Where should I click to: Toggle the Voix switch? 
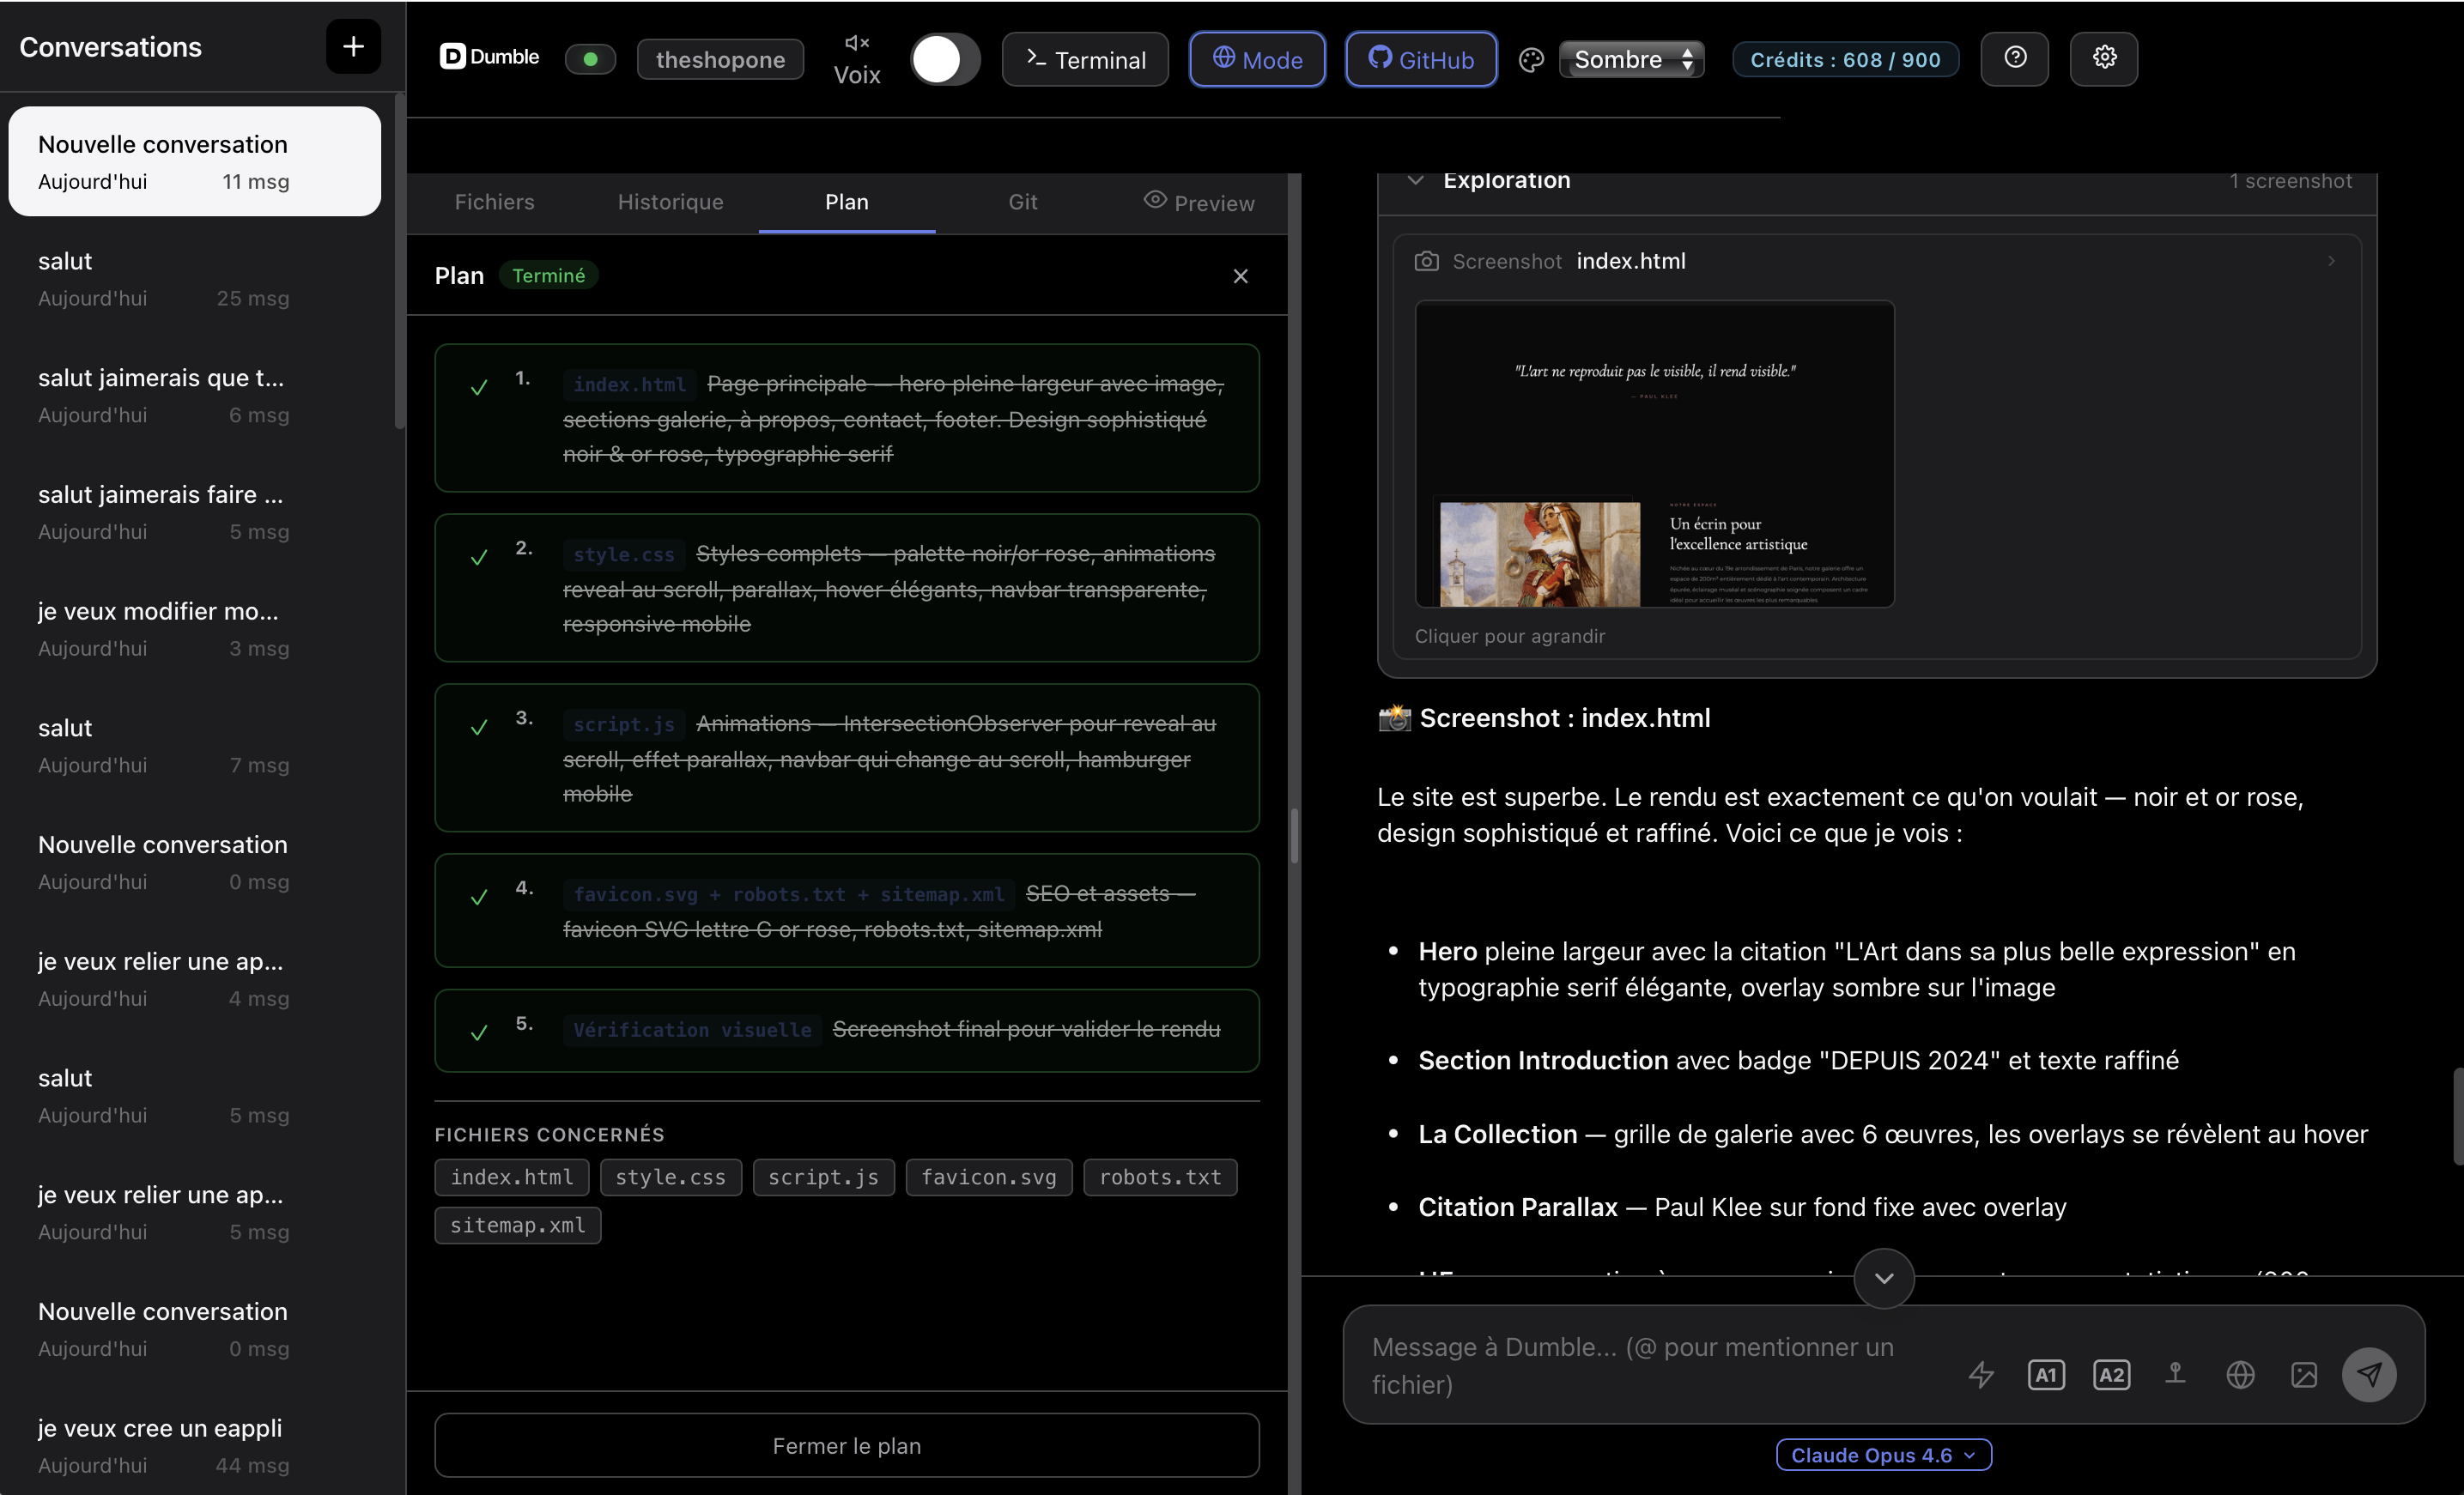[944, 60]
